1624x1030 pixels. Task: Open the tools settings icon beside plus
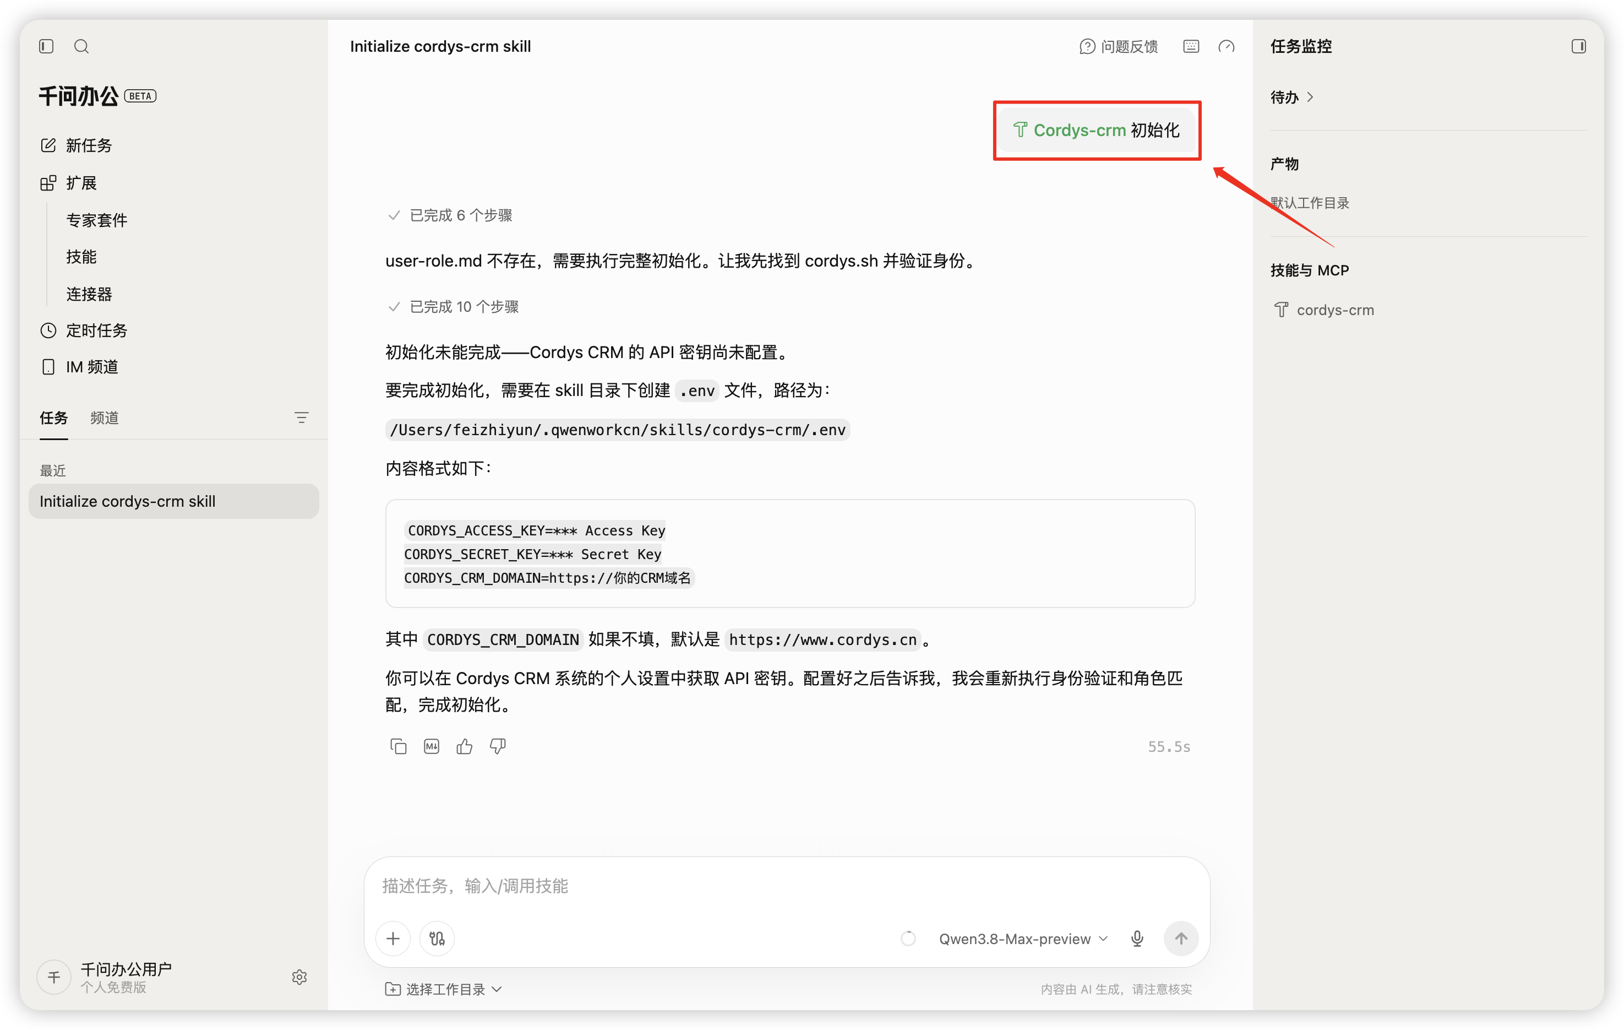[437, 938]
